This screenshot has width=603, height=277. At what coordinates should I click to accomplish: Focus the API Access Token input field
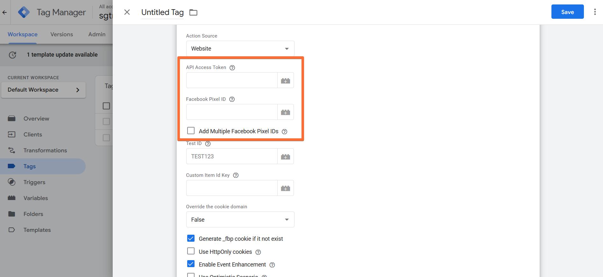(232, 80)
